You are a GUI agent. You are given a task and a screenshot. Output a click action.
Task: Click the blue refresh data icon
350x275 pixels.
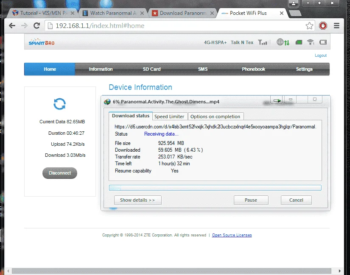(59, 104)
